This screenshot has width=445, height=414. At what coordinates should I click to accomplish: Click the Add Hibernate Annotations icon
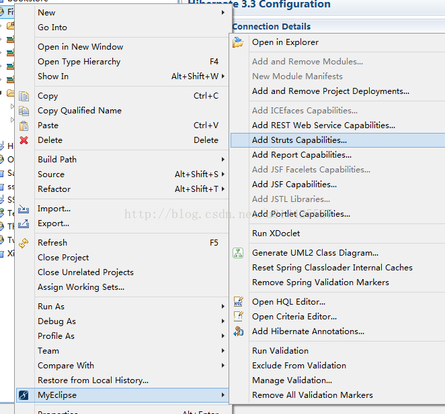coord(238,331)
